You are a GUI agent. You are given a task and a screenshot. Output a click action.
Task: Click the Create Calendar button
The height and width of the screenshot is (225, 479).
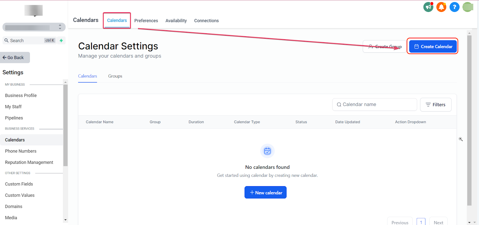[433, 46]
